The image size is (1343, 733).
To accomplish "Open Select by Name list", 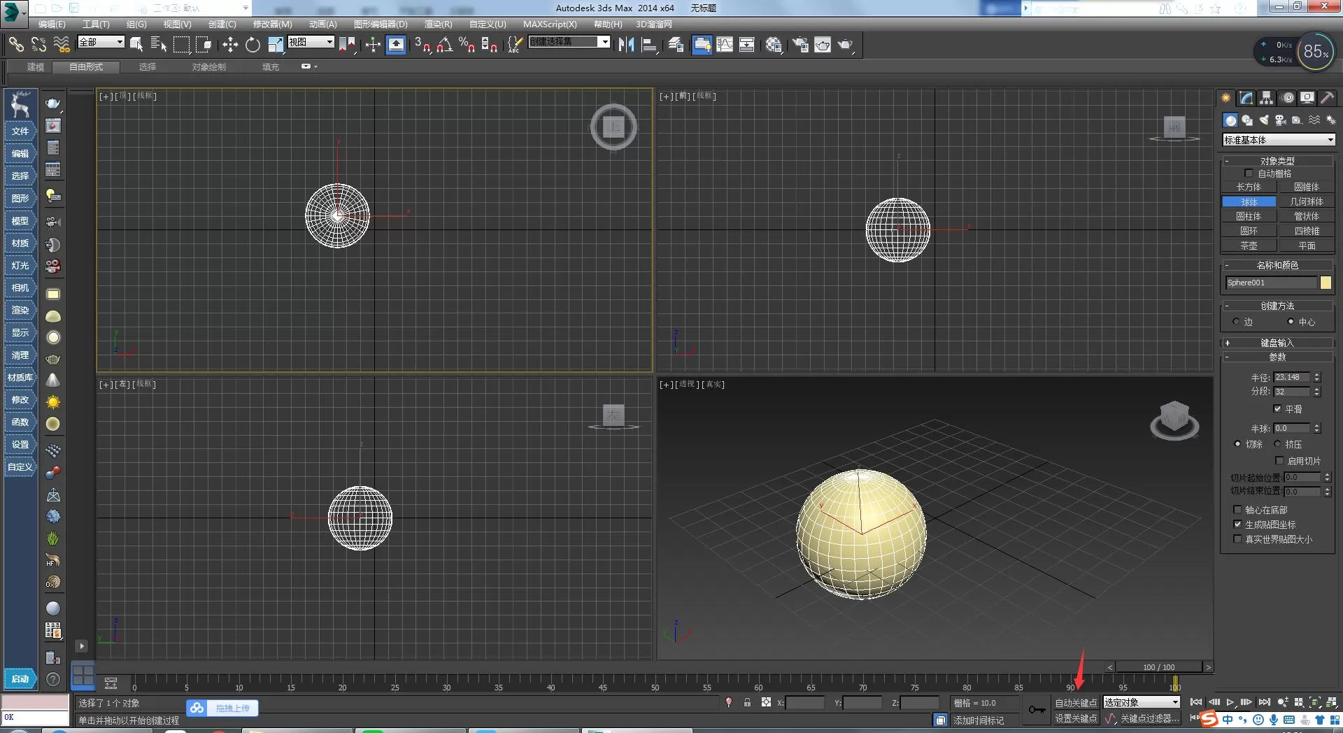I will pyautogui.click(x=159, y=45).
